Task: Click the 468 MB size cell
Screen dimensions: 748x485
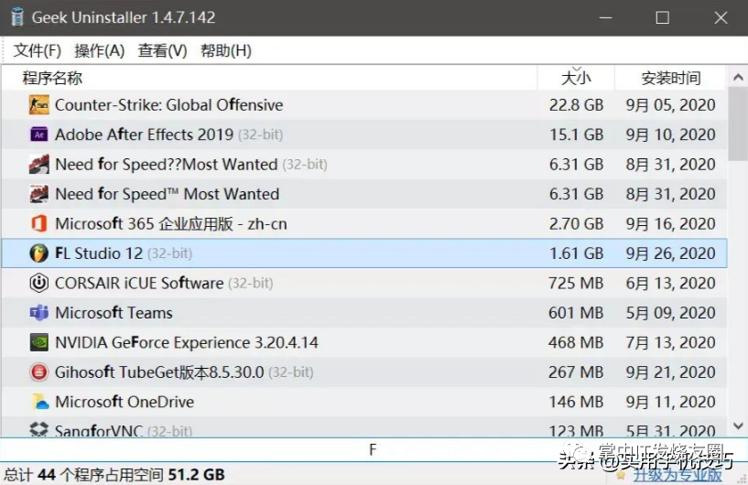Action: pos(576,342)
